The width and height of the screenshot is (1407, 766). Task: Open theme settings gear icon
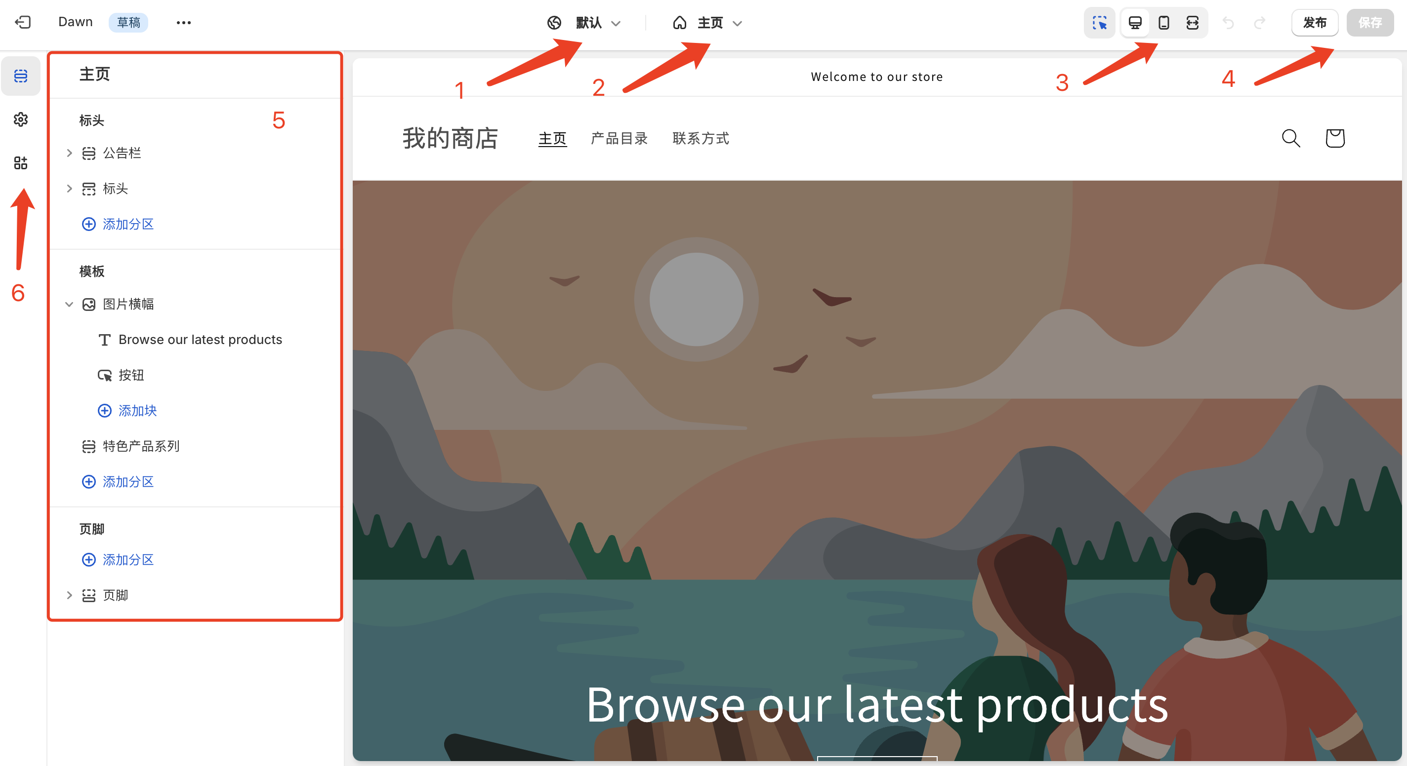pyautogui.click(x=21, y=119)
